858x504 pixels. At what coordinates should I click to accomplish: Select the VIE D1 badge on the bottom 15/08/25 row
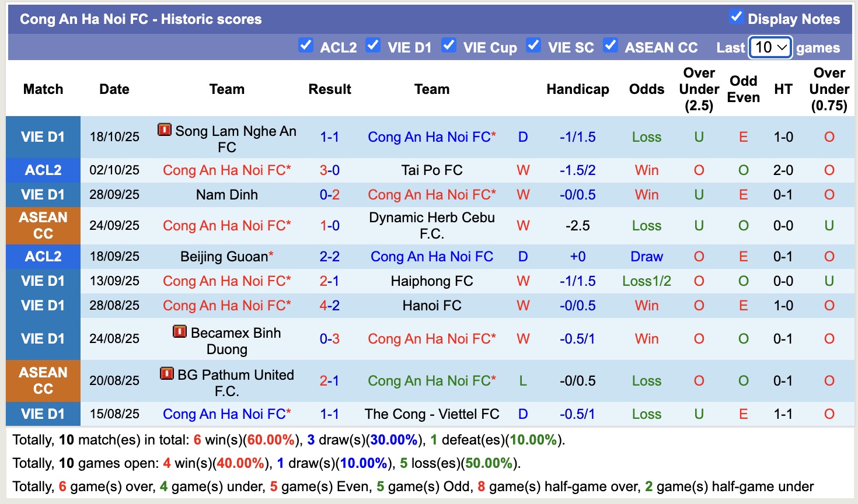pos(43,414)
